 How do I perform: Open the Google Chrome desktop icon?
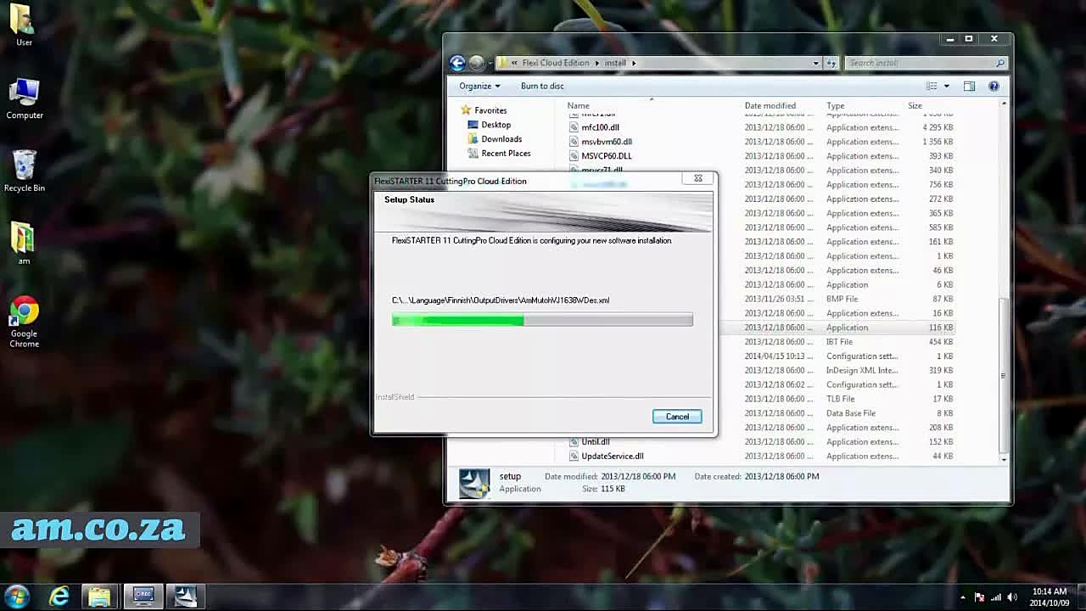(x=24, y=322)
